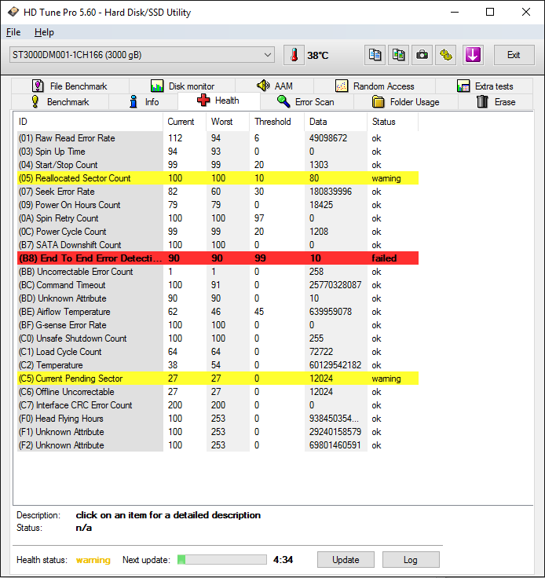Image resolution: width=545 pixels, height=578 pixels.
Task: Select the (C6) Offline Uncorrectable row
Action: 218,392
